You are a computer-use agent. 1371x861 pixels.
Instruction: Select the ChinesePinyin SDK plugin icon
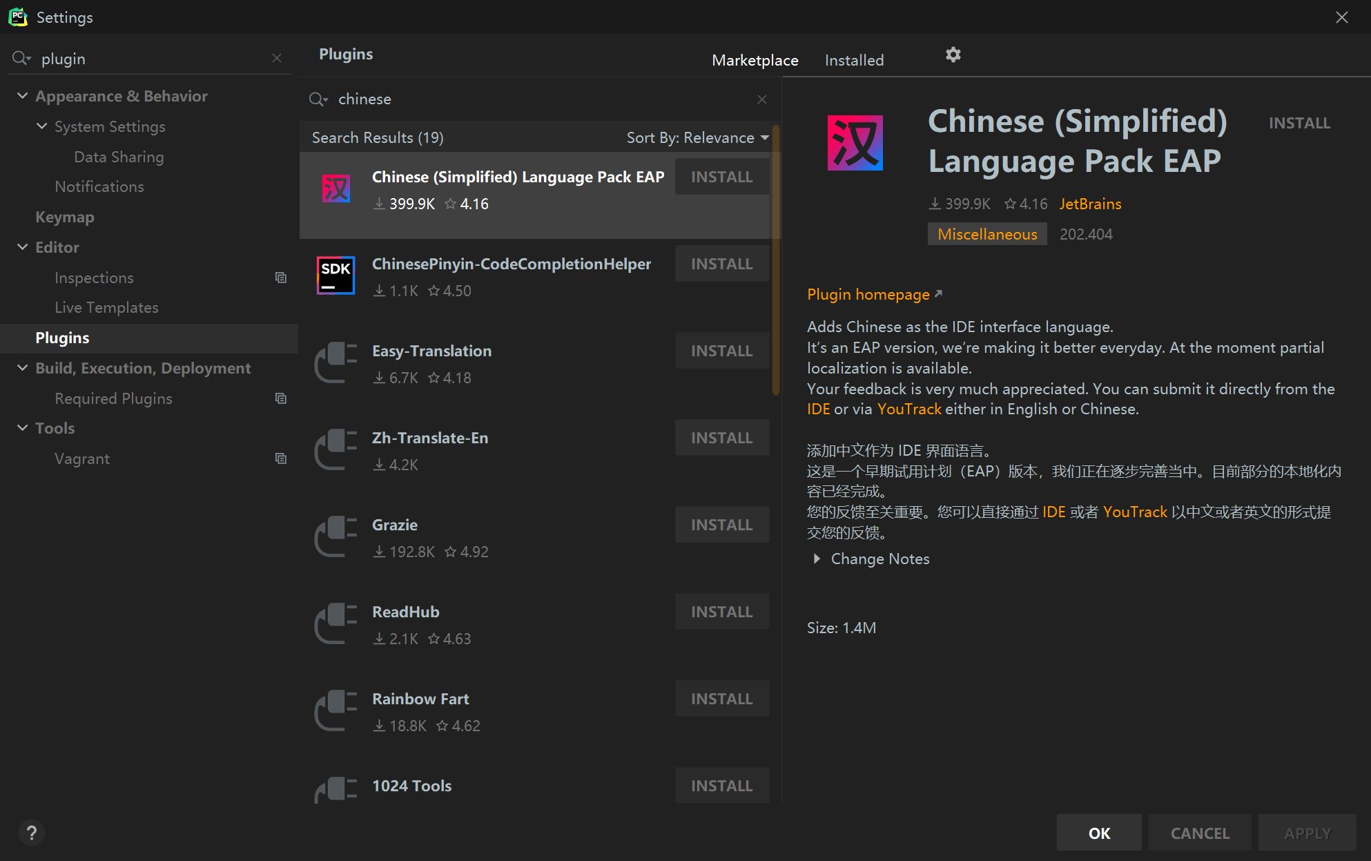[336, 275]
